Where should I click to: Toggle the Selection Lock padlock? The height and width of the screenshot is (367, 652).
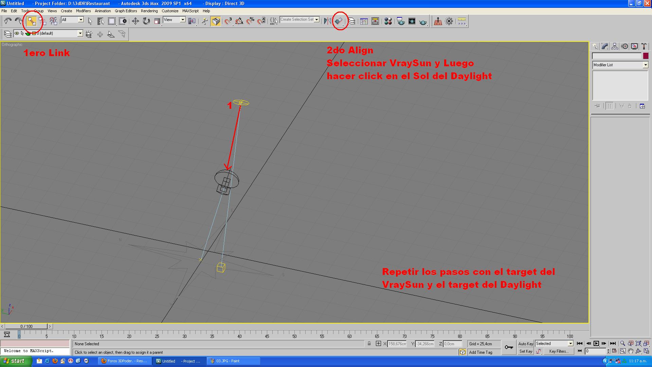[x=369, y=344]
